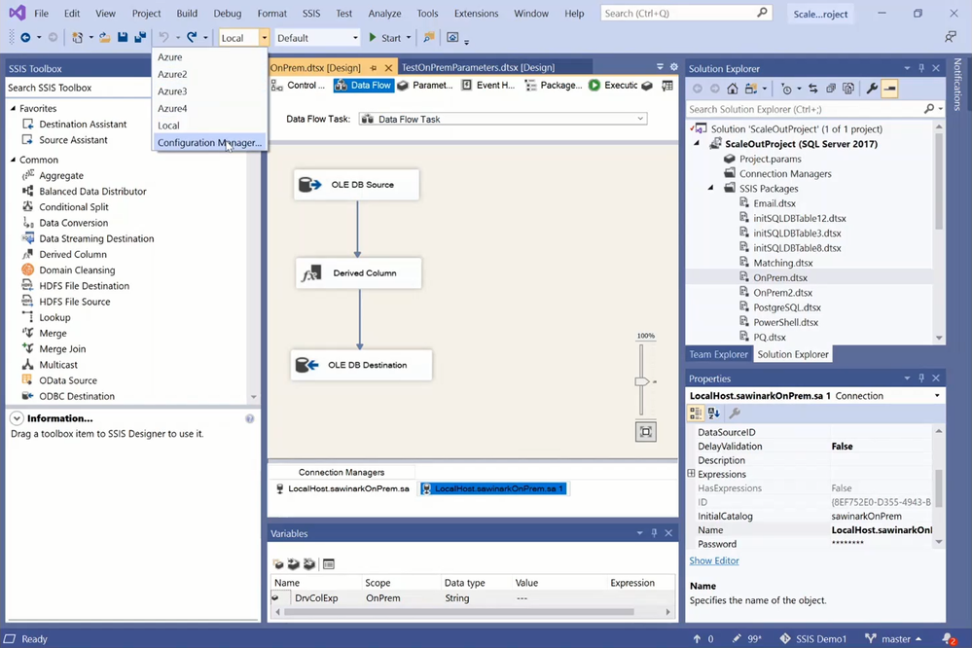The width and height of the screenshot is (972, 648).
Task: Open the solution configurations Local dropdown
Action: 264,38
